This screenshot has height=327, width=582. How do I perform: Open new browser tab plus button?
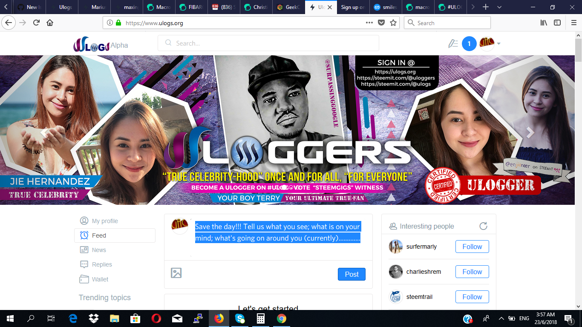pyautogui.click(x=486, y=7)
